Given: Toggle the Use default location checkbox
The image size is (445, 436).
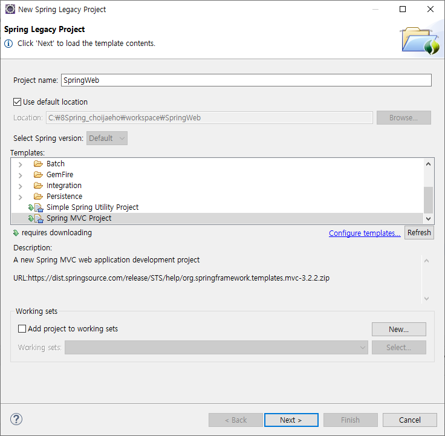Looking at the screenshot, I should (x=17, y=102).
